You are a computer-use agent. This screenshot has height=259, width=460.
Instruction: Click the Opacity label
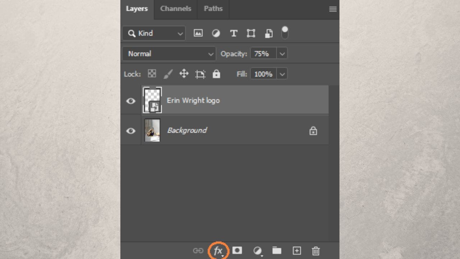(234, 54)
